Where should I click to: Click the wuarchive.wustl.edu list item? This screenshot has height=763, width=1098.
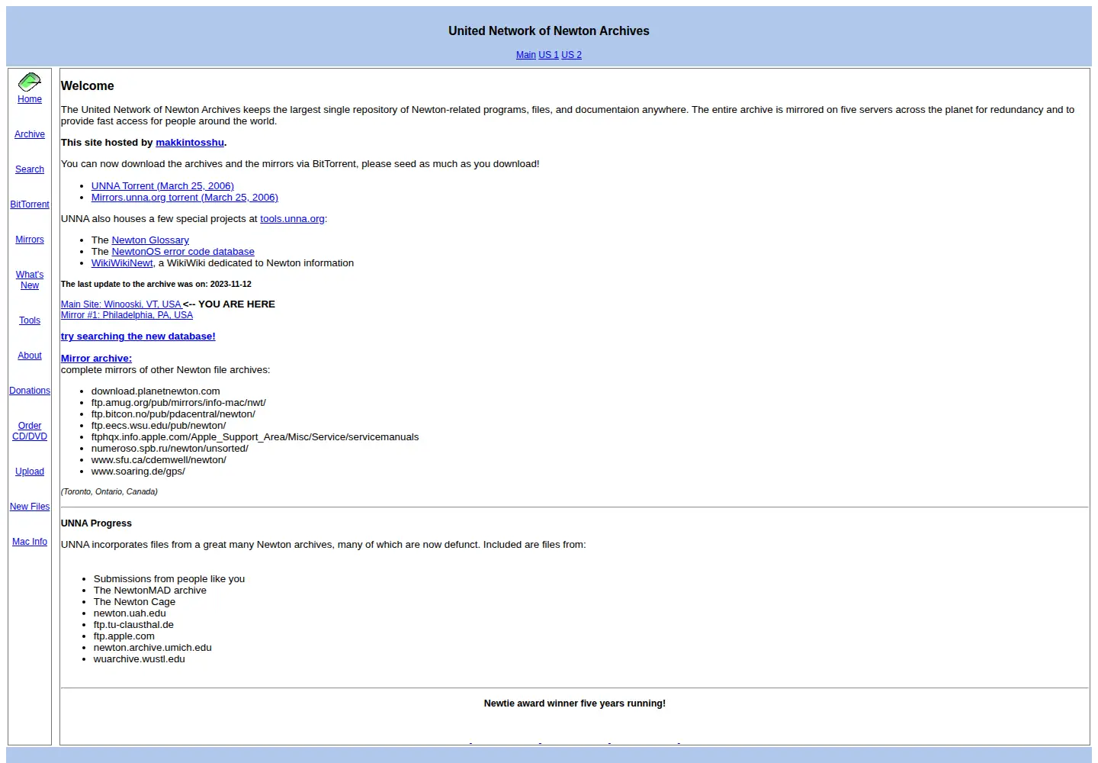coord(140,659)
